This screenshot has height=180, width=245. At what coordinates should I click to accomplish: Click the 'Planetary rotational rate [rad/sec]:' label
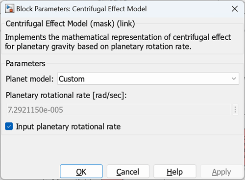66,95
